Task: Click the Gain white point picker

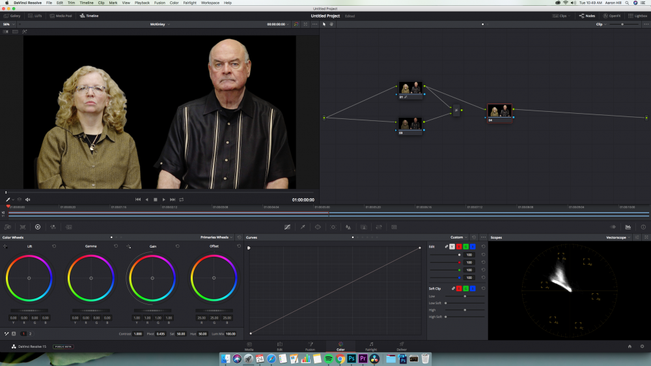Action: coord(129,246)
